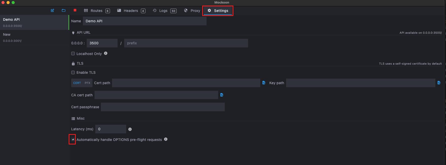Click the Cert path input field
Image resolution: width=446 pixels, height=165 pixels.
186,83
